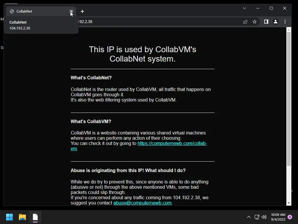Bookmark this page with the star icon
This screenshot has width=298, height=224.
(255, 22)
